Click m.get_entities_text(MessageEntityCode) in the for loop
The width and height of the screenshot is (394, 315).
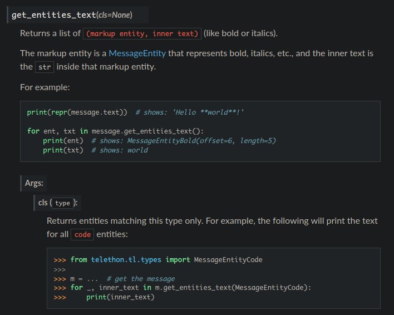[232, 288]
